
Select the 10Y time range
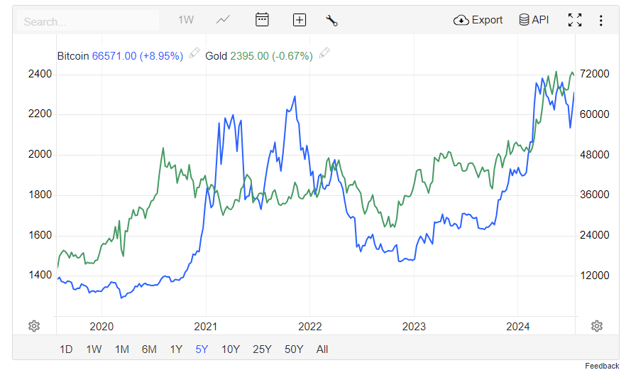click(231, 349)
